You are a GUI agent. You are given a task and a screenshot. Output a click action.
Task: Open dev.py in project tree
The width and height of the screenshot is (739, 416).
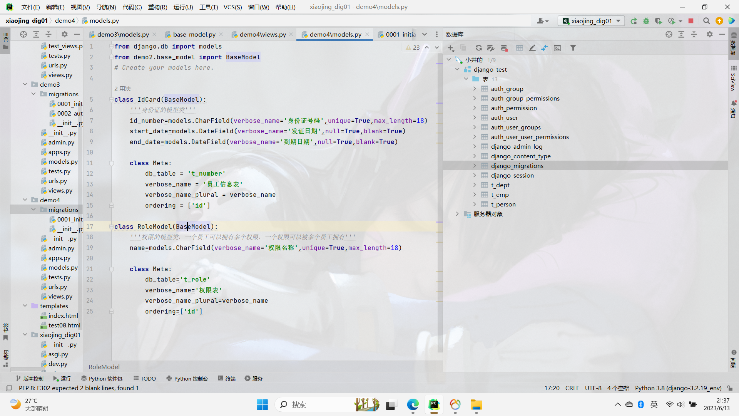click(x=58, y=364)
